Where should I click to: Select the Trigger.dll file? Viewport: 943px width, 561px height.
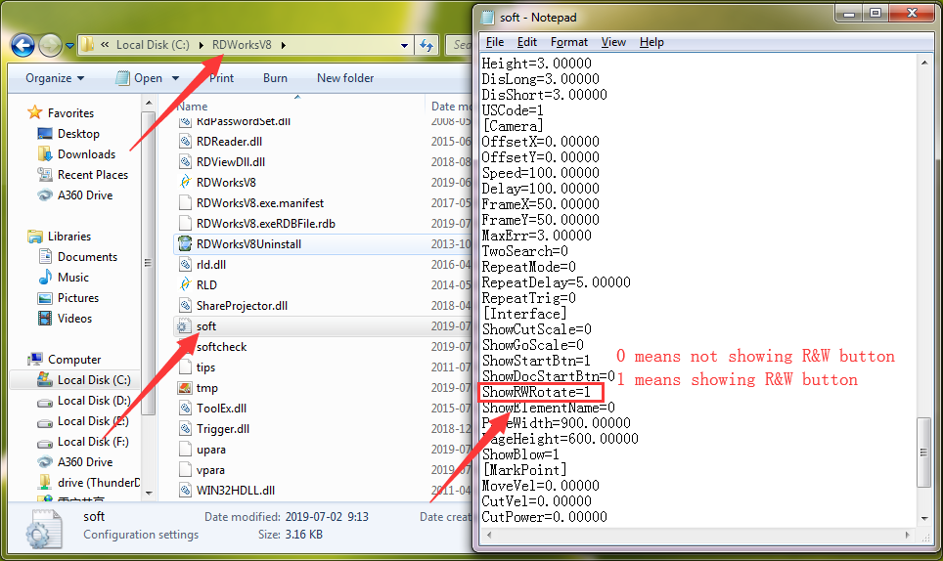tap(222, 429)
